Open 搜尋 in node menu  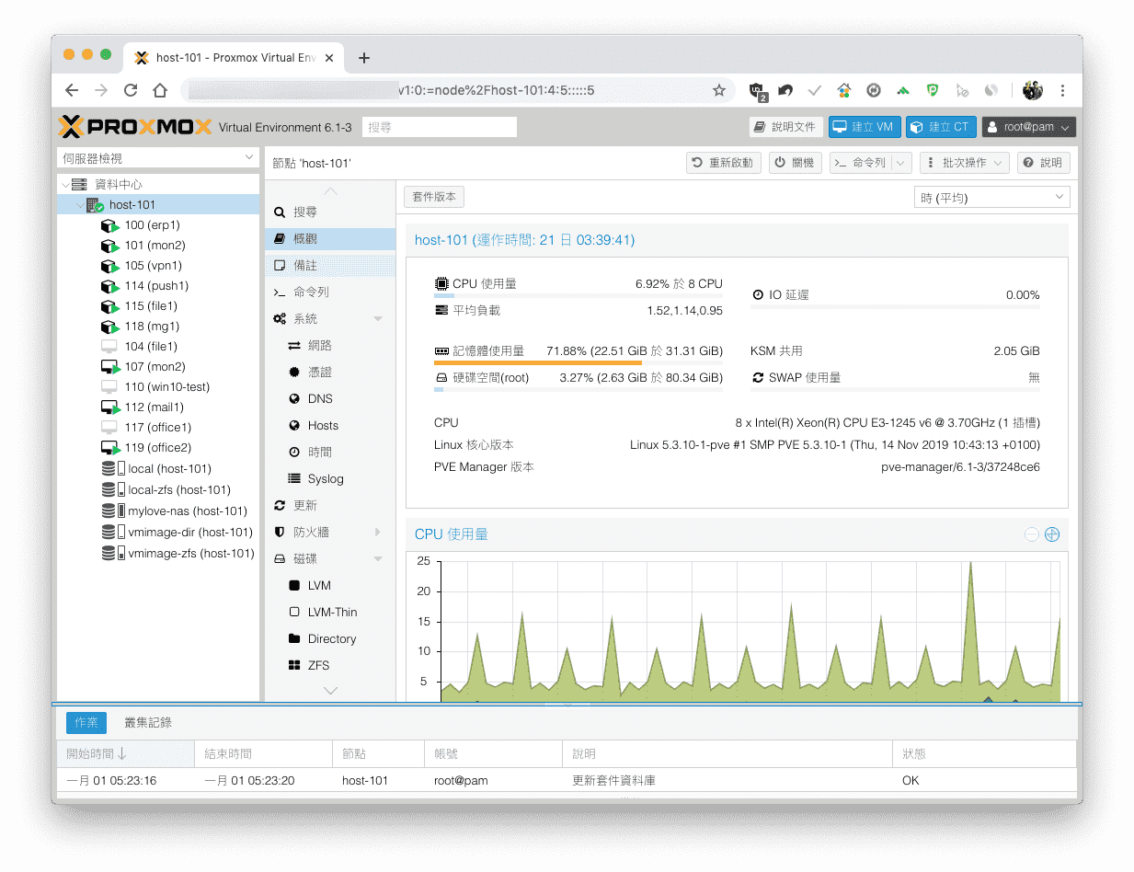click(x=330, y=212)
